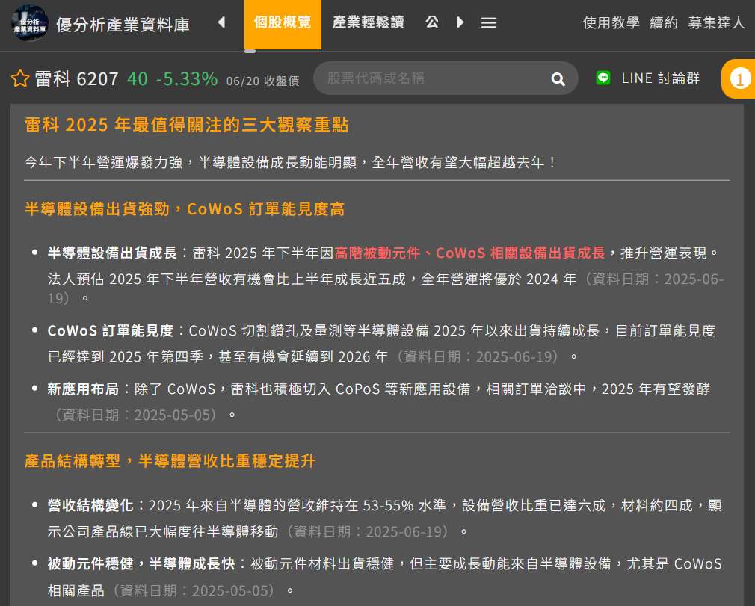This screenshot has width=755, height=606.
Task: Click the bold label 營收結構變化
Action: tap(90, 505)
